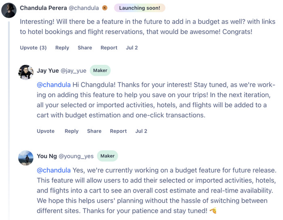The width and height of the screenshot is (283, 220).
Task: Reply to Jay Yue's comment
Action: [x=72, y=131]
